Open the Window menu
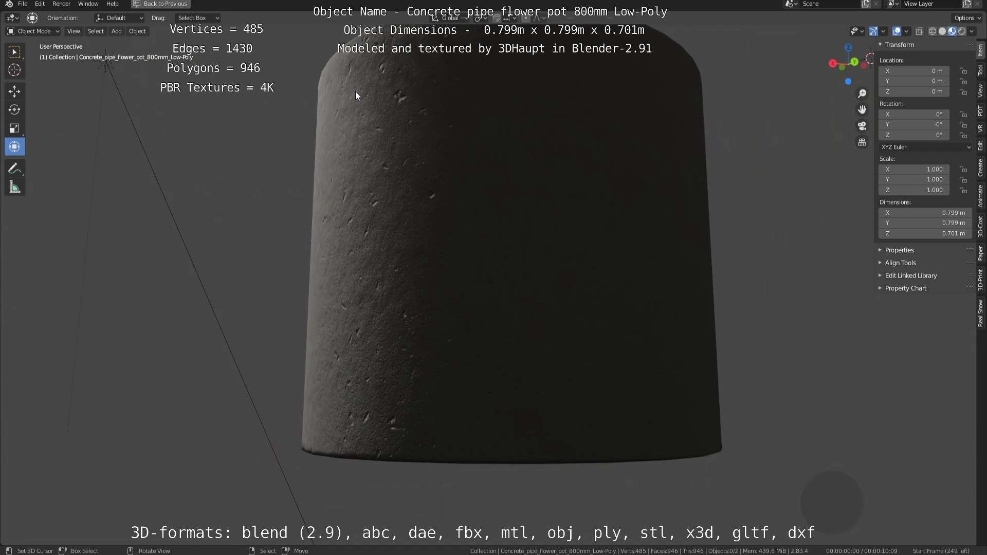The height and width of the screenshot is (555, 987). coord(88,4)
